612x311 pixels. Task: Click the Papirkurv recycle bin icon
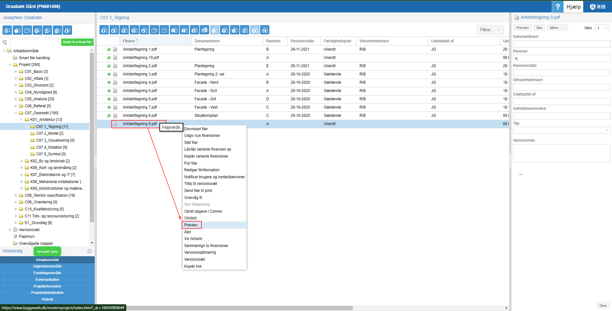(x=15, y=237)
